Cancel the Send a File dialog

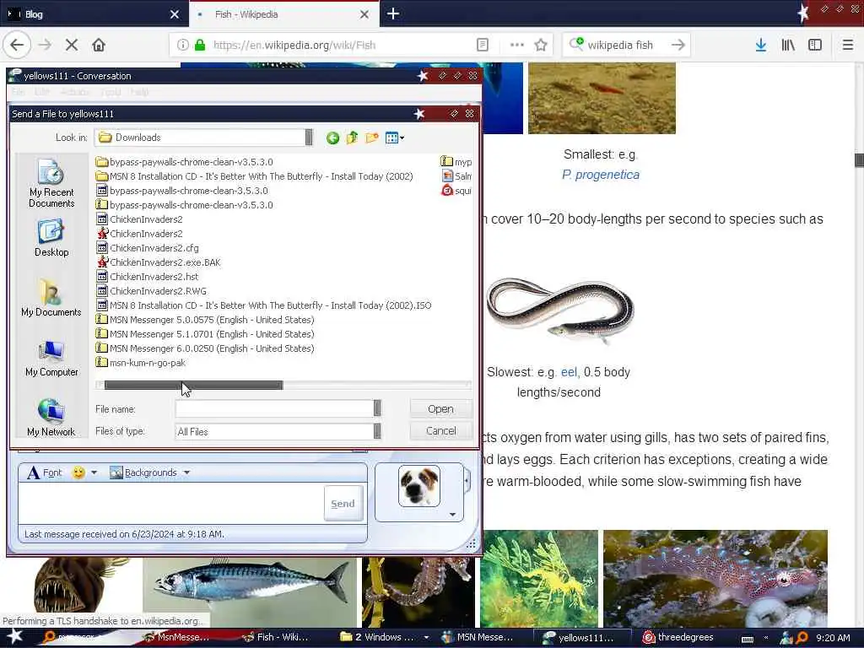(440, 431)
